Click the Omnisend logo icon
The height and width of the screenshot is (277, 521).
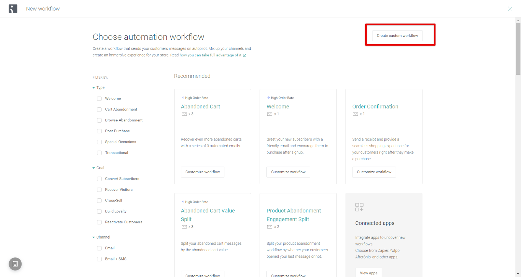(13, 9)
